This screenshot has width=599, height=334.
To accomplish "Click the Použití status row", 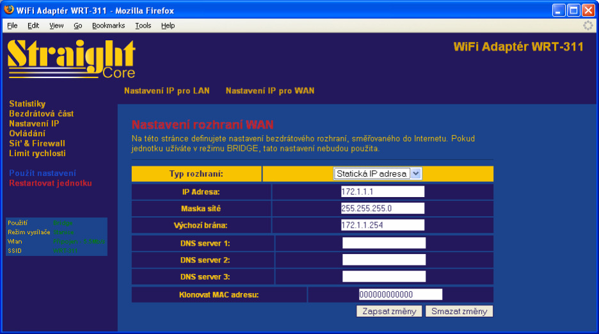I will pyautogui.click(x=56, y=223).
